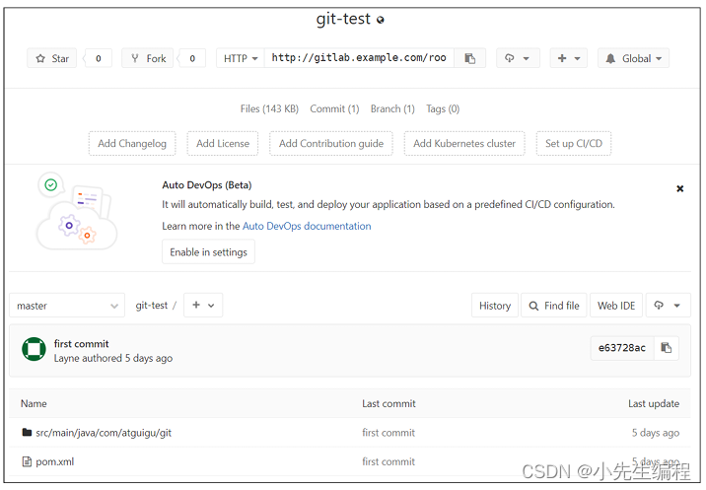Click the pom.xml file icon
The width and height of the screenshot is (706, 490).
pos(27,462)
